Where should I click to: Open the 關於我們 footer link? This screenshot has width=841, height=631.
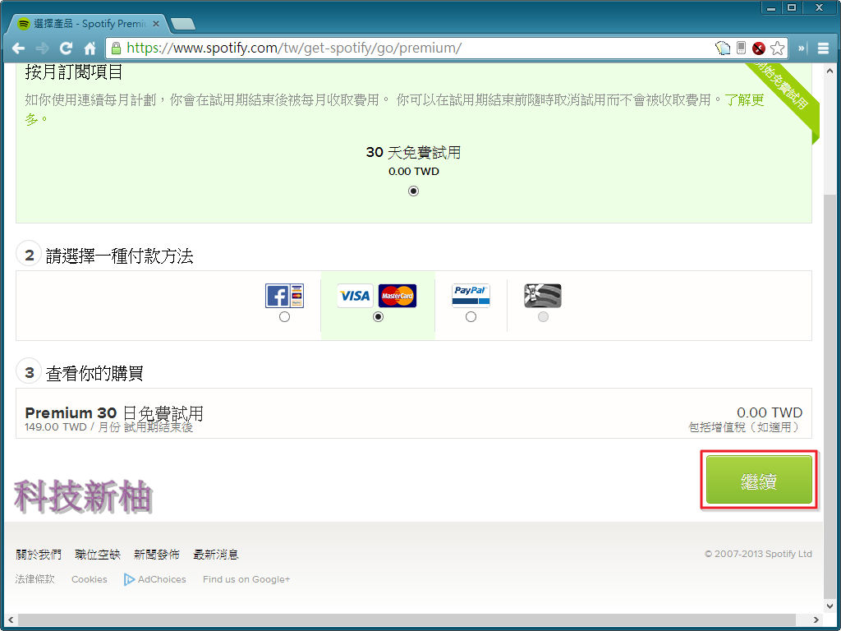tap(39, 555)
